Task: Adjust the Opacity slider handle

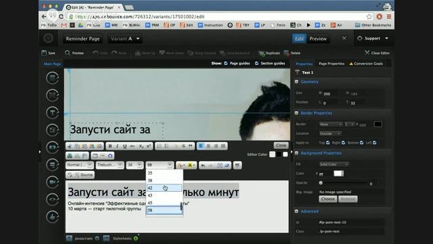Action: 321,183
